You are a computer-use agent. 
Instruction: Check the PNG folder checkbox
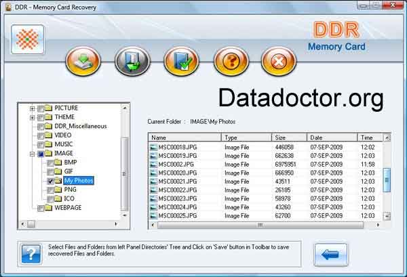click(x=51, y=190)
